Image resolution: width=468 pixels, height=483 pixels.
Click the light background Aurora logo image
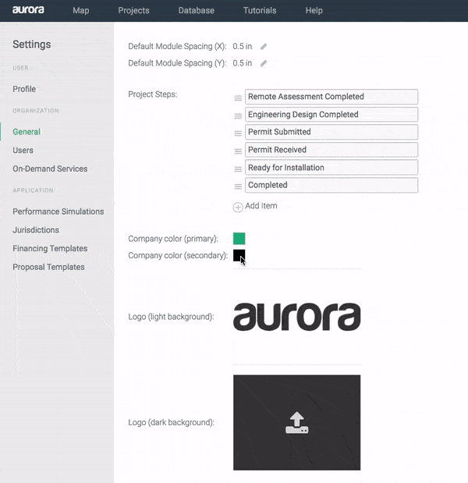(296, 317)
